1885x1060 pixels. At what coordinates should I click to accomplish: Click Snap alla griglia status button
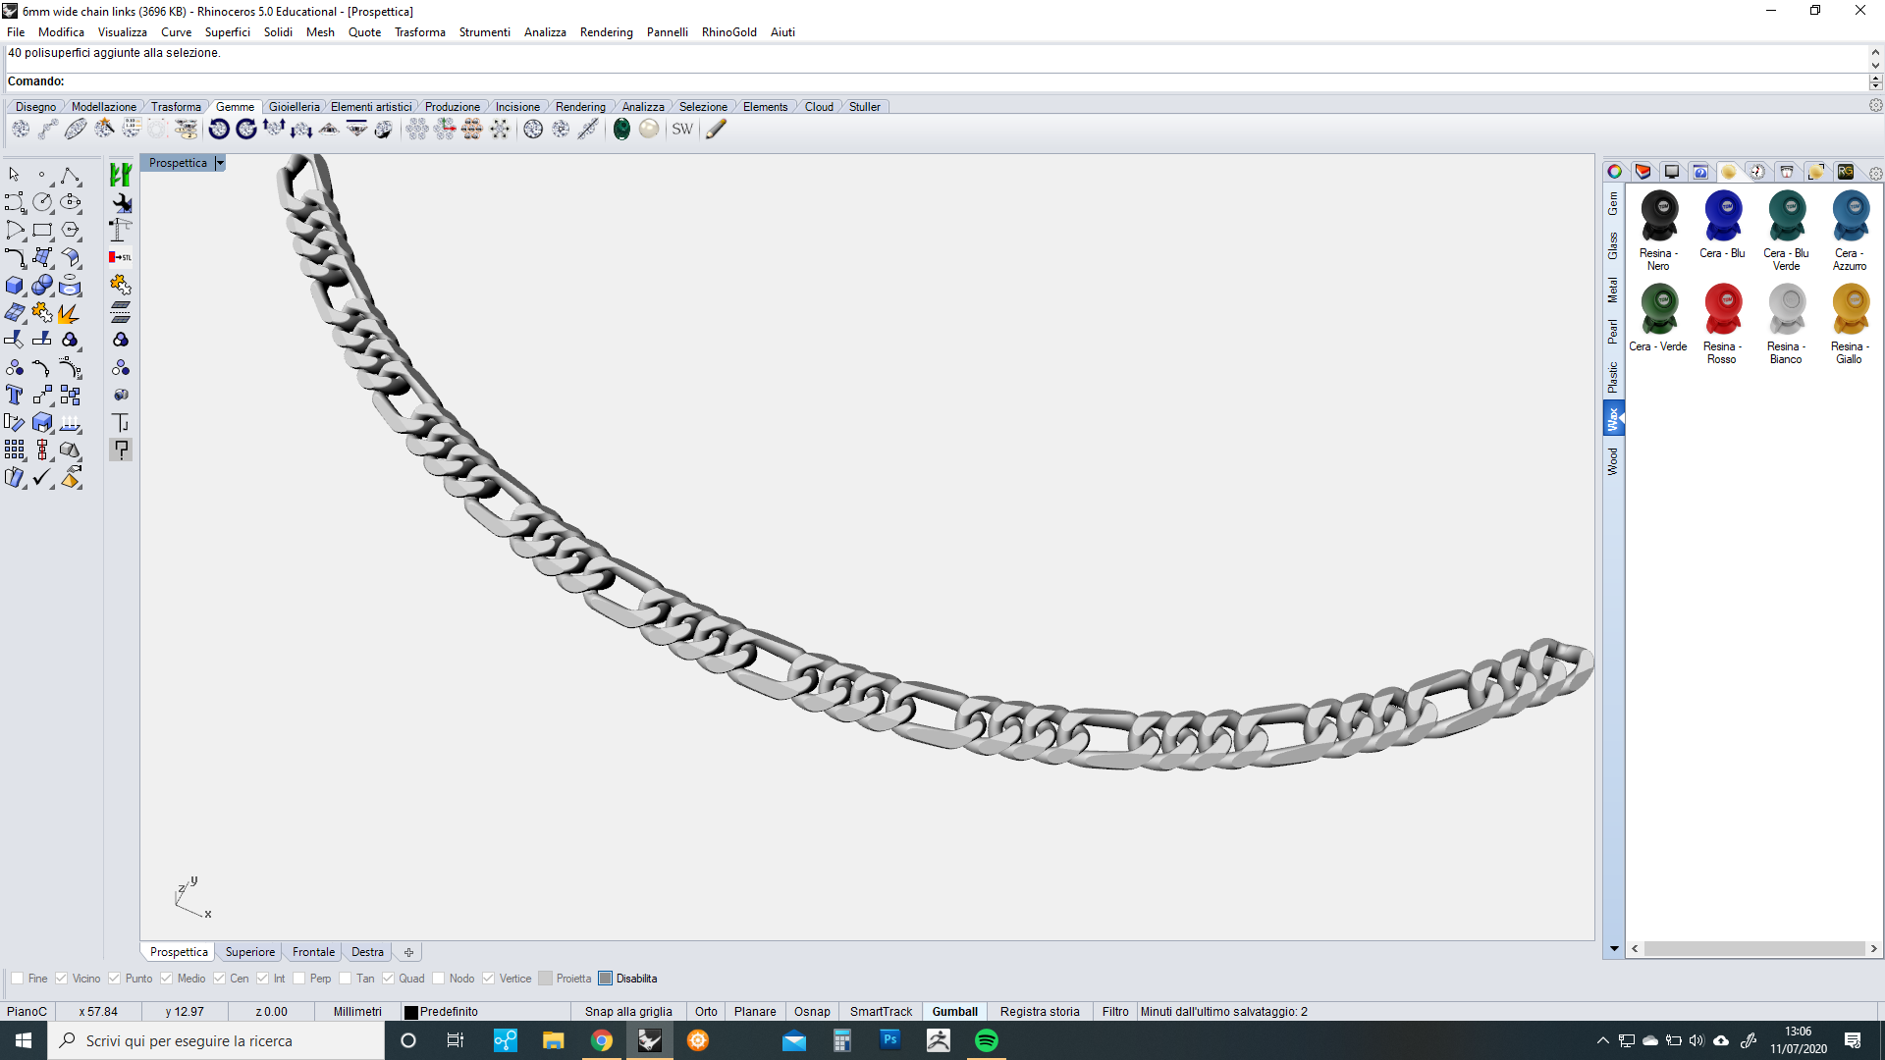click(628, 1012)
